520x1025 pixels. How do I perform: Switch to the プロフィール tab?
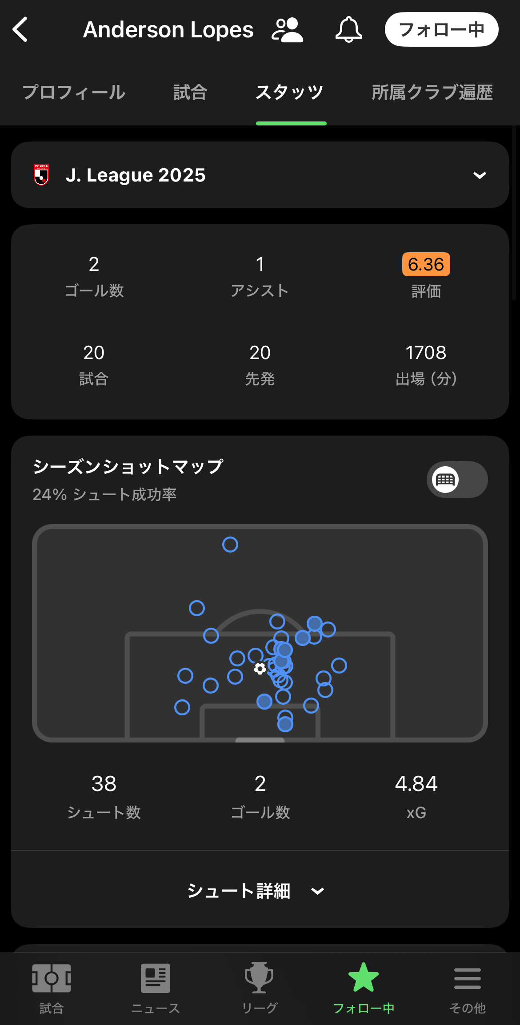point(74,93)
